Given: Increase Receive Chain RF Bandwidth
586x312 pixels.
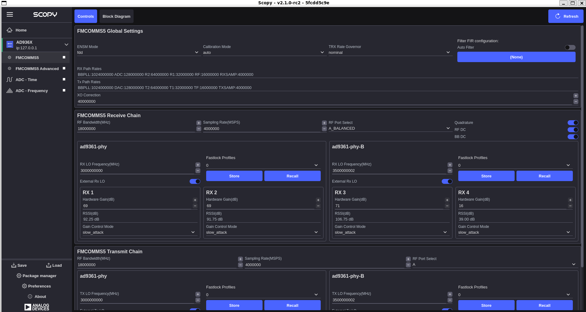Looking at the screenshot, I should coord(199,123).
